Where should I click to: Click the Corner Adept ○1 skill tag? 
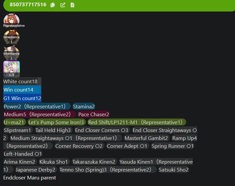[128, 146]
